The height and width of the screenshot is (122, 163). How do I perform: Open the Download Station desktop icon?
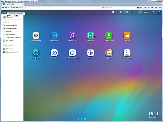click(109, 36)
